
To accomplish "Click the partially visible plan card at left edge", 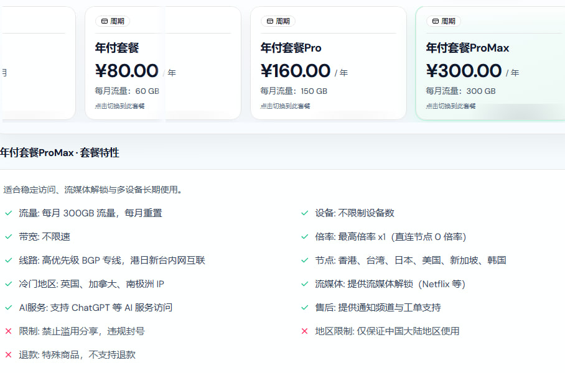I will [x=37, y=62].
